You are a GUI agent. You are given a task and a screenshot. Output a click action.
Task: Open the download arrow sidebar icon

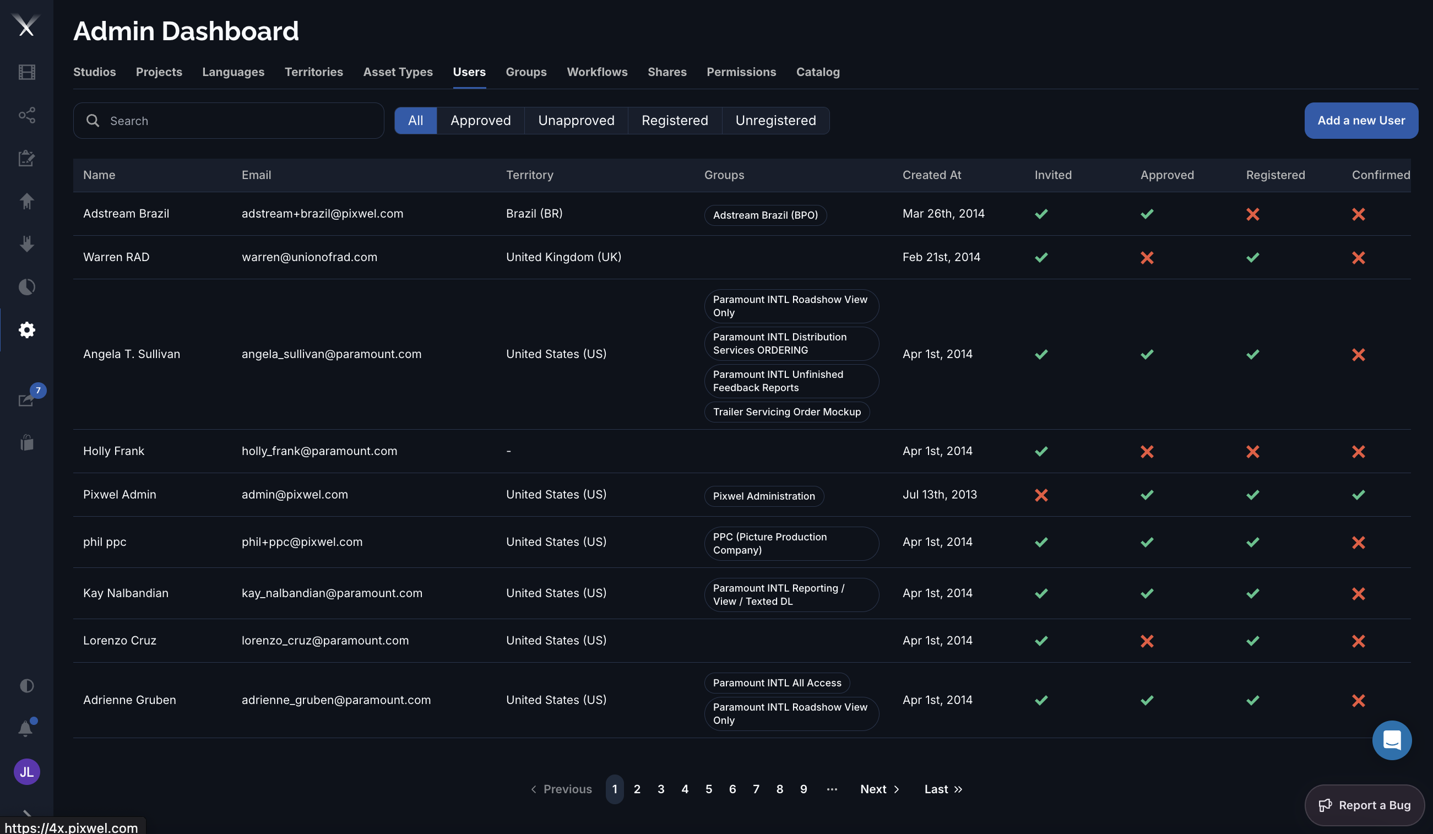coord(27,243)
